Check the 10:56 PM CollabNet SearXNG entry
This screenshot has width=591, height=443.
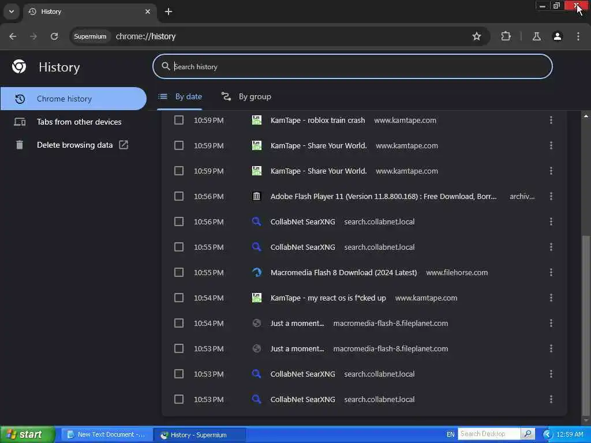(x=179, y=221)
